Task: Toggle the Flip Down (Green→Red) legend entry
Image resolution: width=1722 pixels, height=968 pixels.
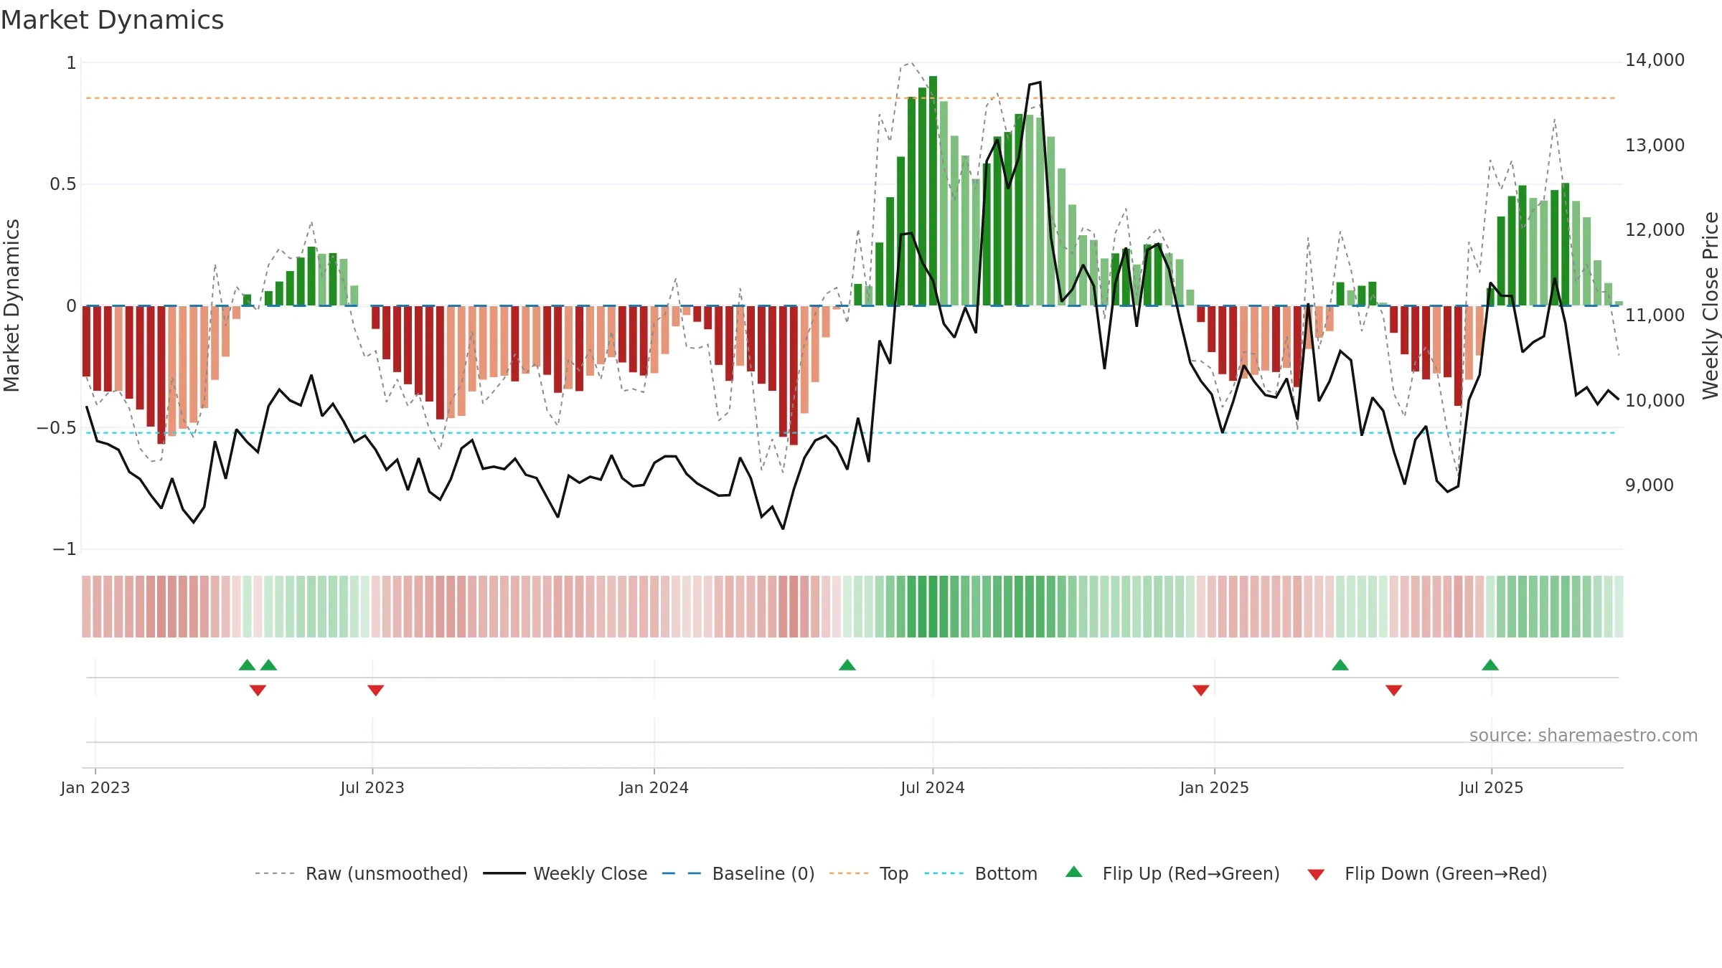Action: coord(1426,873)
